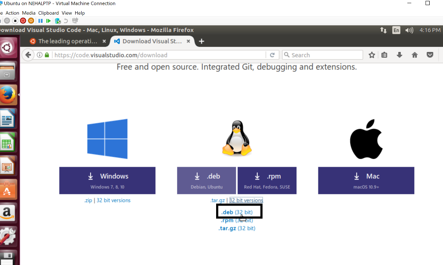Open Firefox downloads arrow icon

pyautogui.click(x=400, y=55)
